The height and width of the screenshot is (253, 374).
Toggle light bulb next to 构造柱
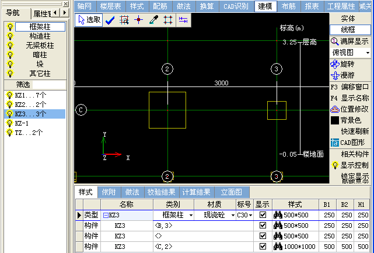point(10,36)
